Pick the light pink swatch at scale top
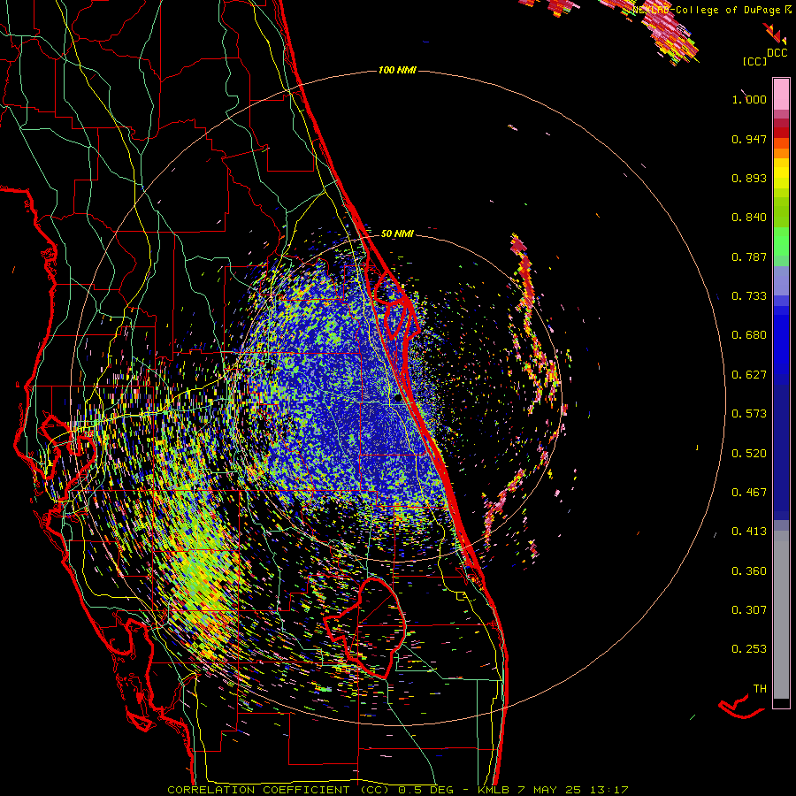Image resolution: width=796 pixels, height=796 pixels. pos(781,94)
